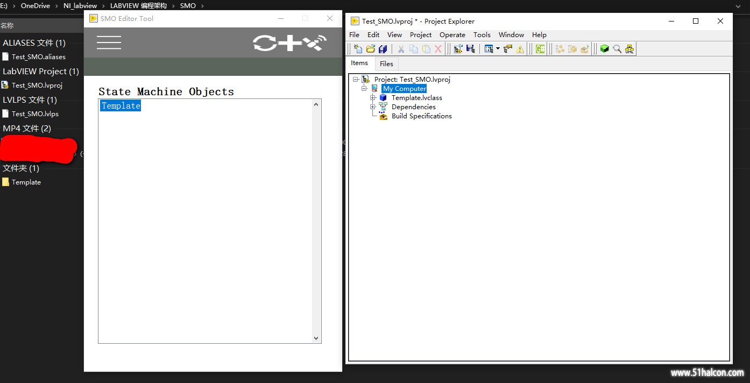The height and width of the screenshot is (383, 750).
Task: Click the save project toolbar icon
Action: [x=471, y=49]
